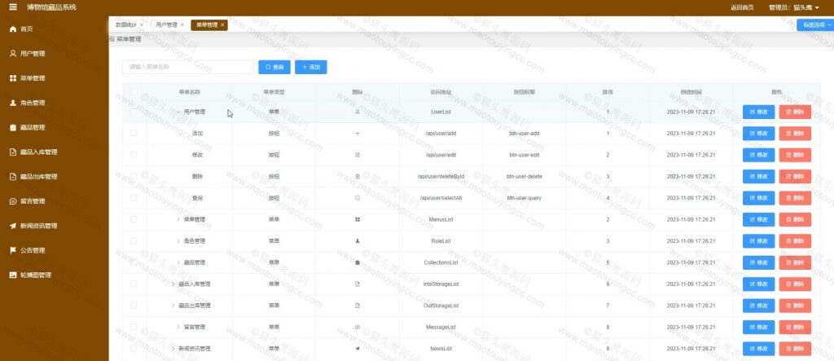This screenshot has height=361, width=834.
Task: Open the 标签选项 dropdown button
Action: 814,24
